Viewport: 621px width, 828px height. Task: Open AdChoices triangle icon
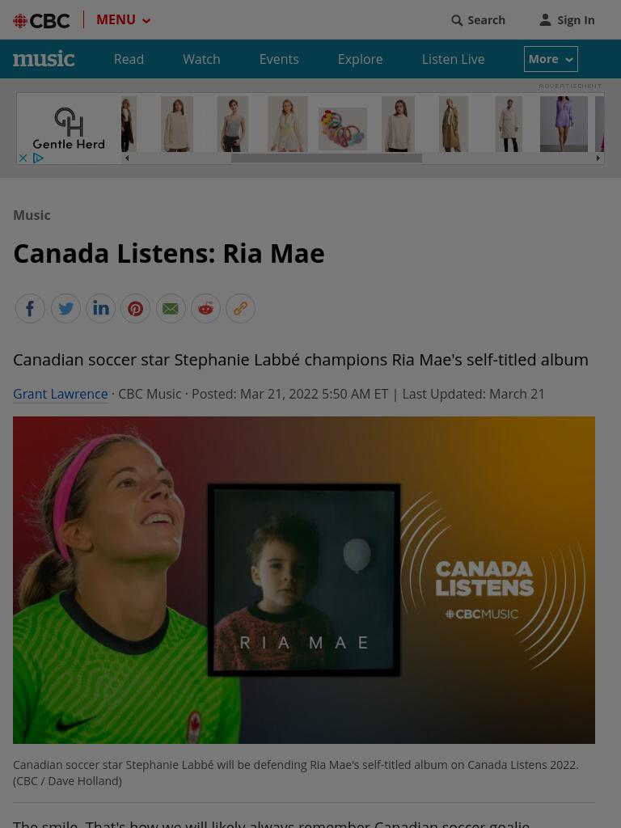coord(38,158)
